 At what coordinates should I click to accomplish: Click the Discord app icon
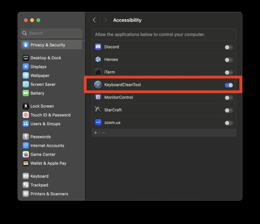(x=98, y=47)
